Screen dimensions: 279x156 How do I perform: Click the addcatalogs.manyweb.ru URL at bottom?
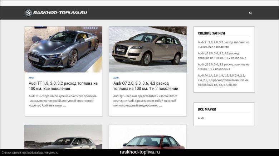pos(40,153)
